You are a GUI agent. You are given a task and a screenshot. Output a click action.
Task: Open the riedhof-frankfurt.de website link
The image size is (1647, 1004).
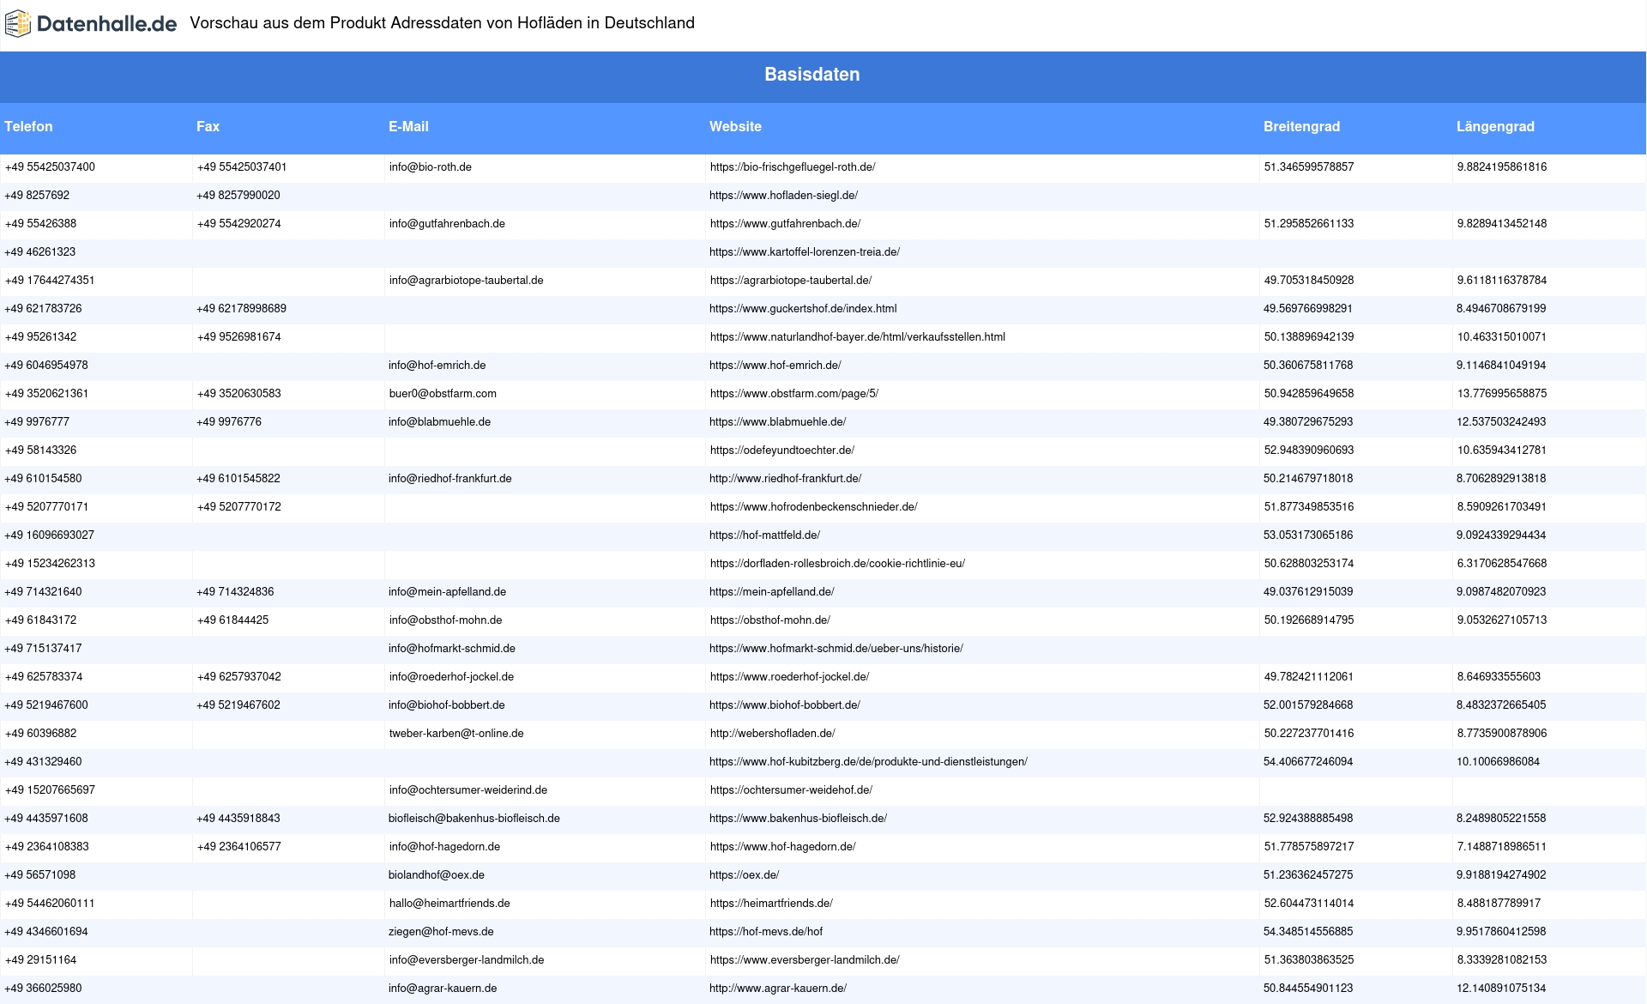coord(785,479)
